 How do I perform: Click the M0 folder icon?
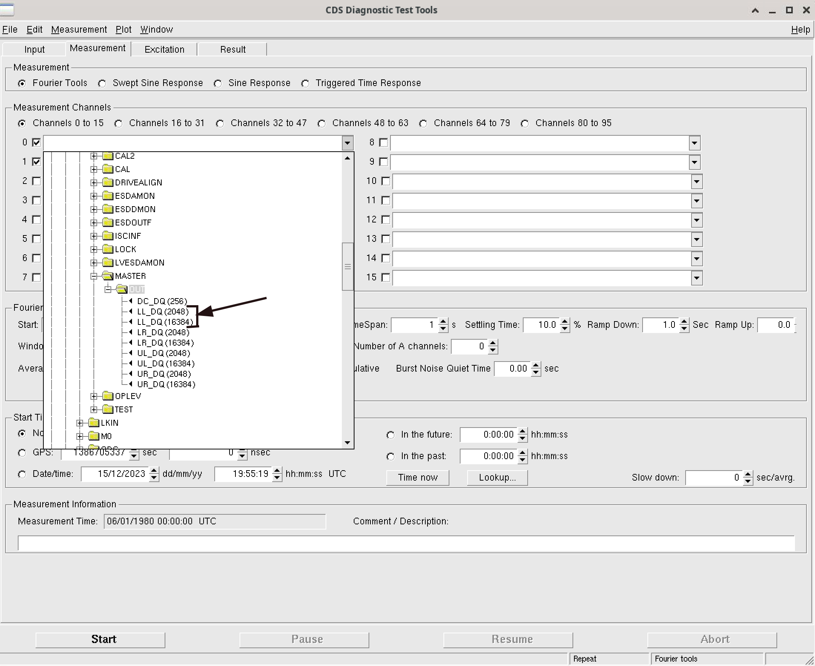coord(93,436)
